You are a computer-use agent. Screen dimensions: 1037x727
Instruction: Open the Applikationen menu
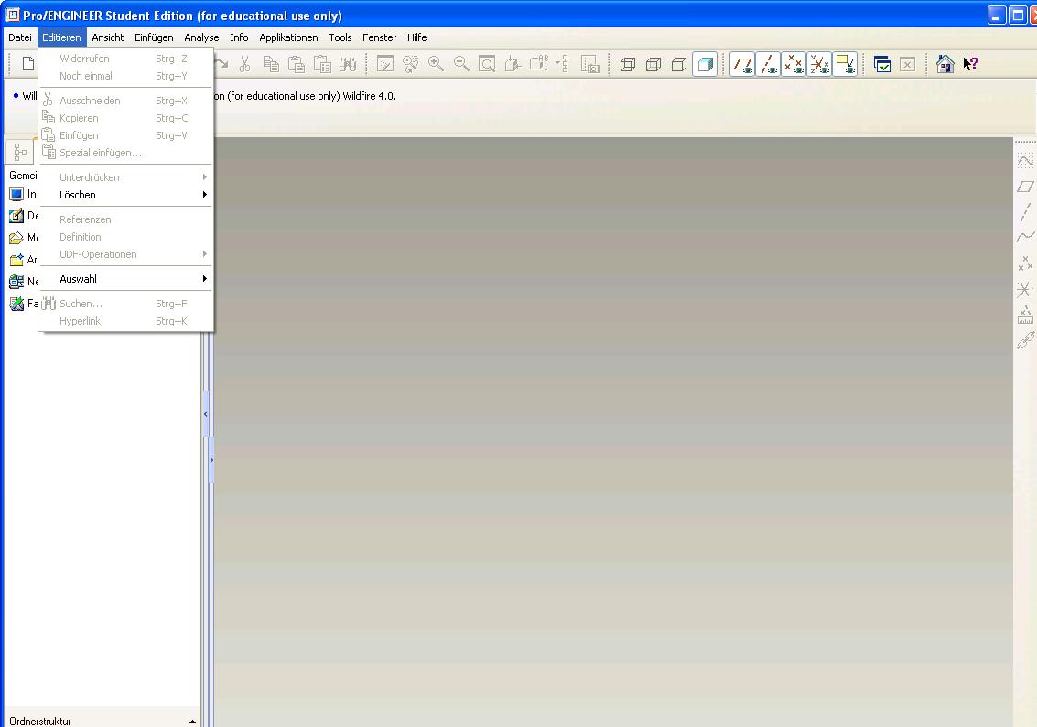click(x=288, y=37)
